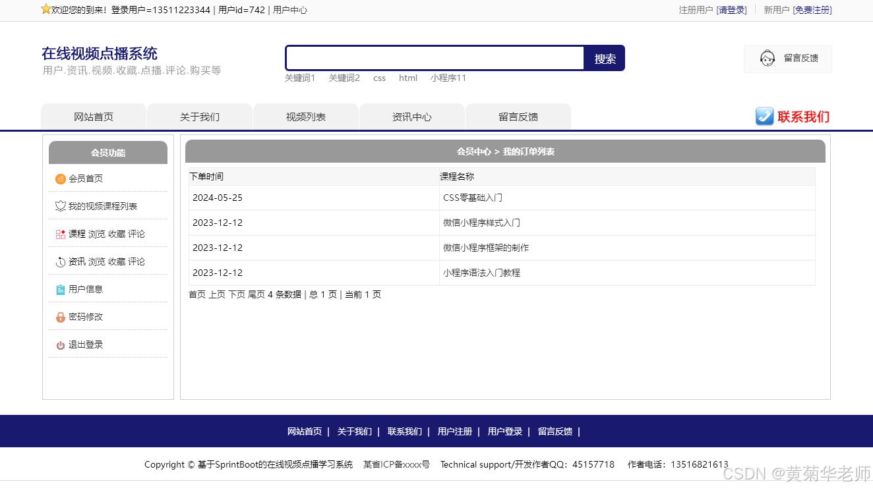This screenshot has height=488, width=873.
Task: Select the 关于我们 menu item
Action: click(199, 116)
